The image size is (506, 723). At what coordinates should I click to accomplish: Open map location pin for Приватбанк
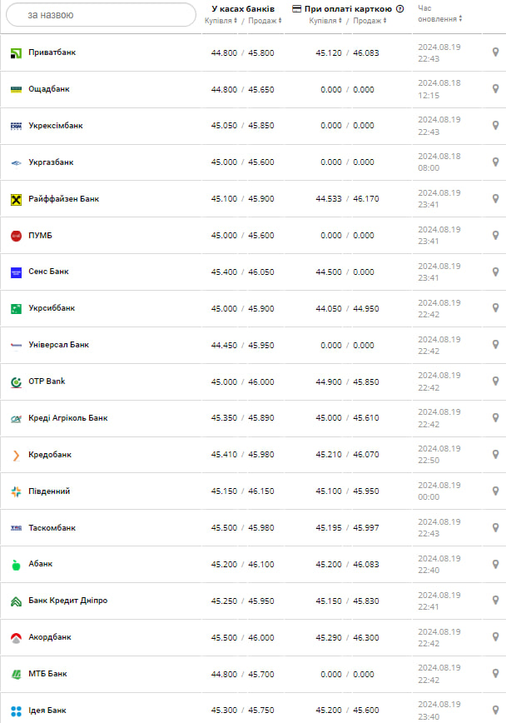point(495,52)
